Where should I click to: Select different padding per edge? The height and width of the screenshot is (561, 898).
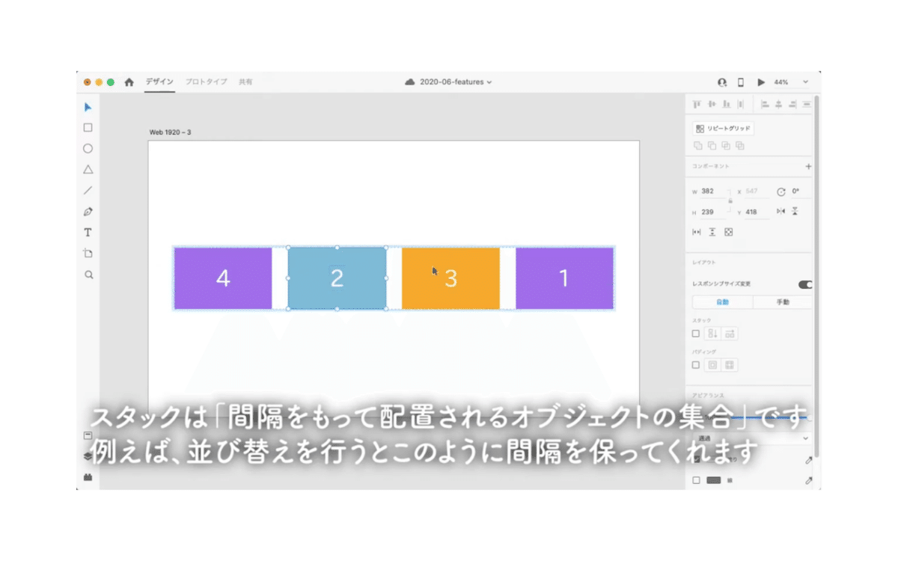pos(730,365)
